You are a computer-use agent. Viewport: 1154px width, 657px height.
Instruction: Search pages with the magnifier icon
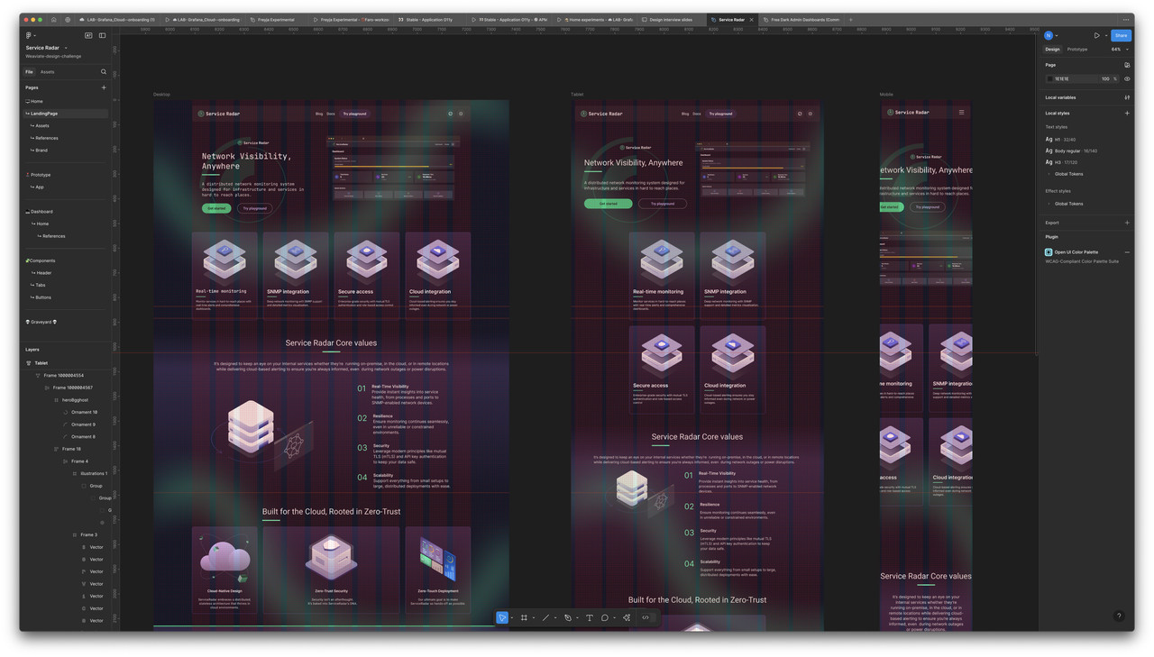104,72
